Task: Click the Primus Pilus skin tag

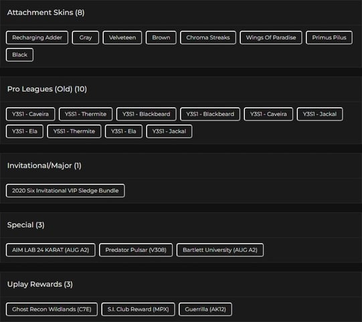Action: click(x=329, y=37)
